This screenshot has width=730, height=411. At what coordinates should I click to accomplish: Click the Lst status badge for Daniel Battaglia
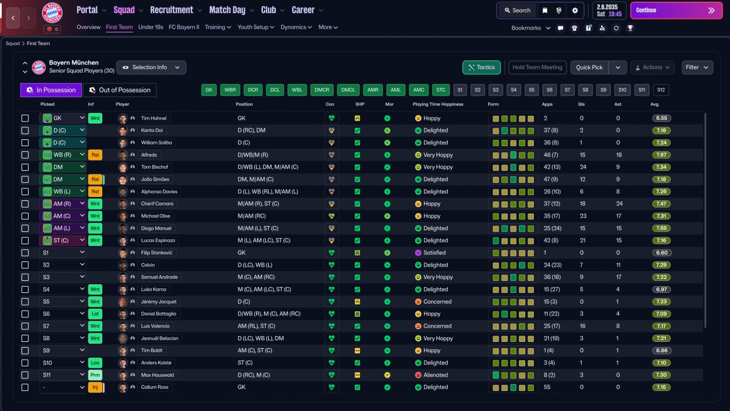[x=95, y=314]
